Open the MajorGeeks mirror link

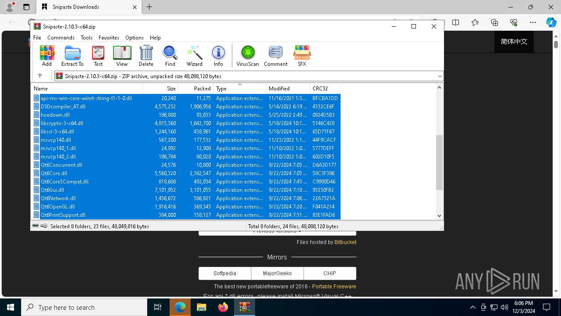277,273
